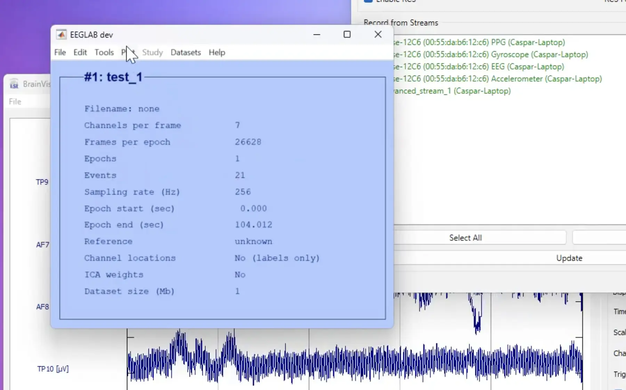626x390 pixels.
Task: Maximize the EEGLAB dev window
Action: (347, 34)
